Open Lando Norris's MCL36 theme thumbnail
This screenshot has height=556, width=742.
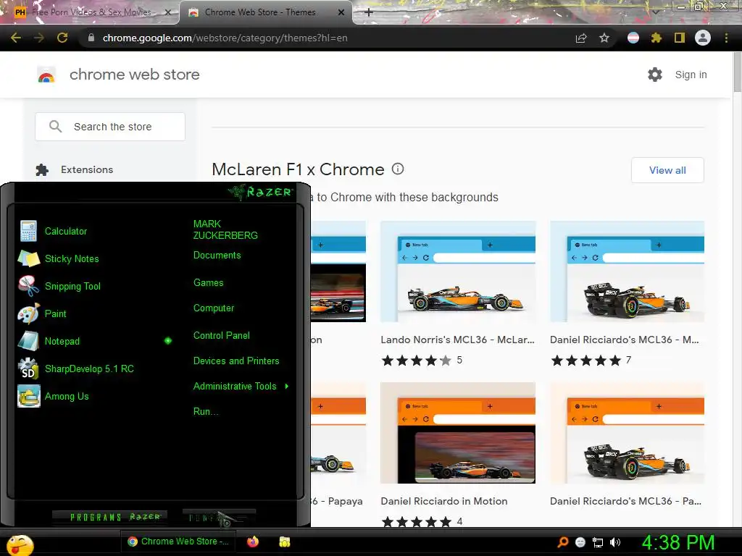coord(458,271)
